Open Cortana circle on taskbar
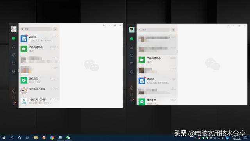 [20, 137]
